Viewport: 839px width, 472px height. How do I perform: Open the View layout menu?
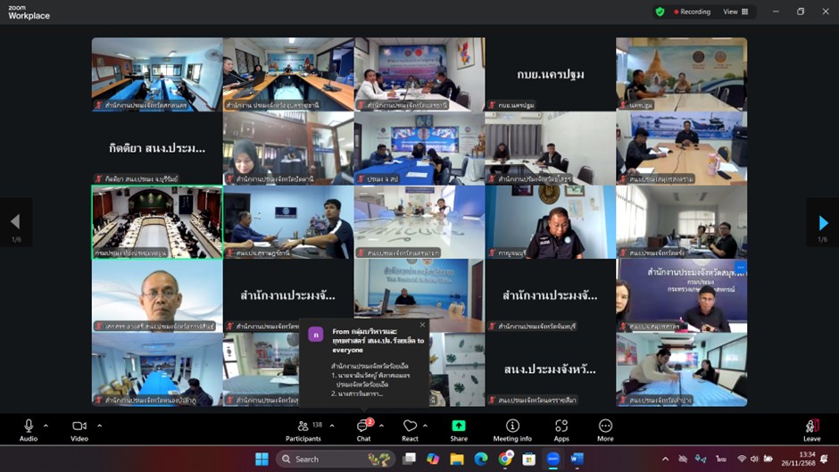pos(735,12)
